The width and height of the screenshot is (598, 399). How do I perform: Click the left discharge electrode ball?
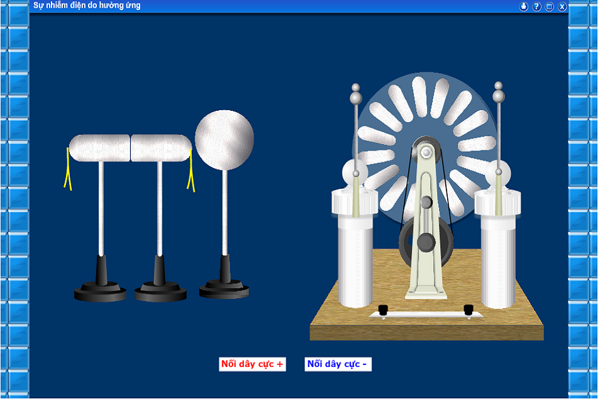355,98
